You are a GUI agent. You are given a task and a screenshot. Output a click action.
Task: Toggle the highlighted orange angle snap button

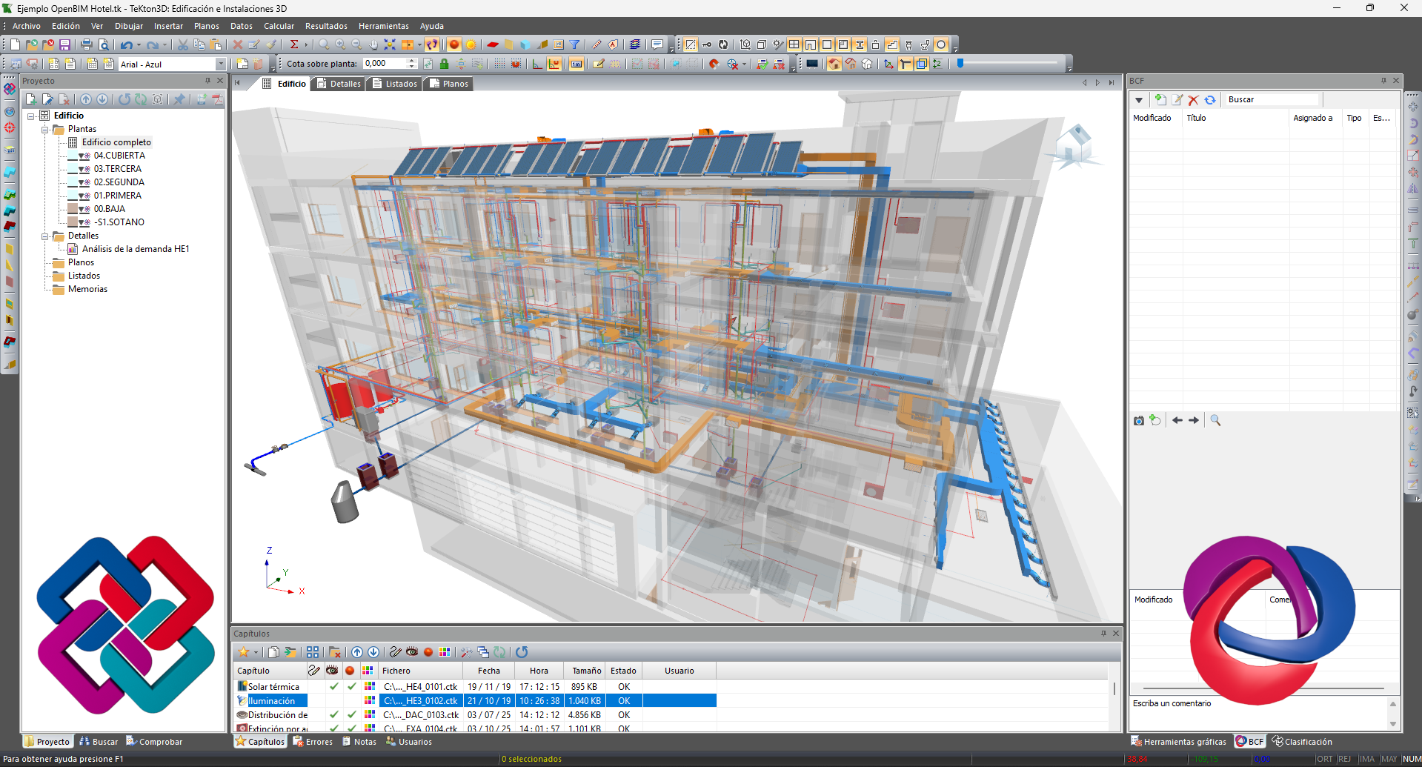[x=554, y=64]
